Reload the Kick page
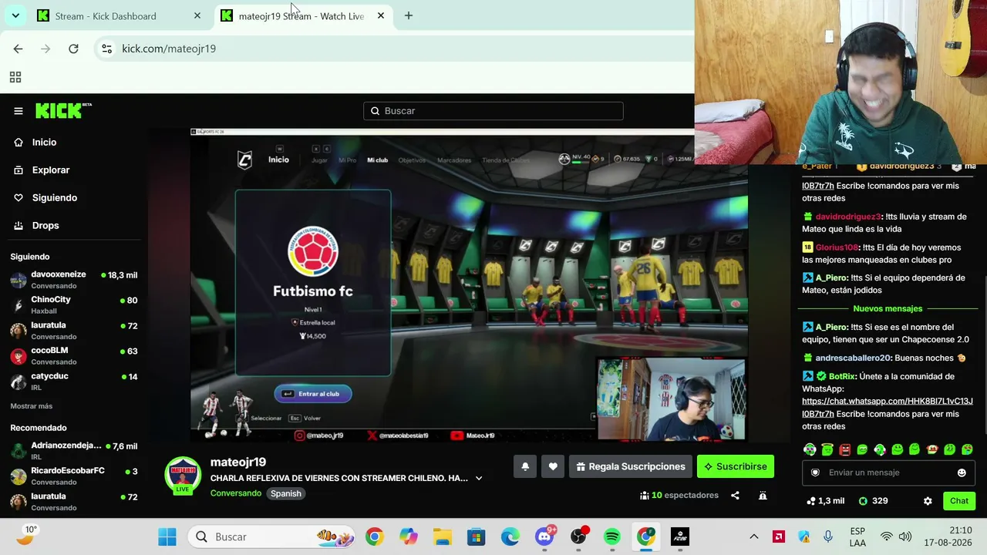This screenshot has height=555, width=987. tap(73, 49)
